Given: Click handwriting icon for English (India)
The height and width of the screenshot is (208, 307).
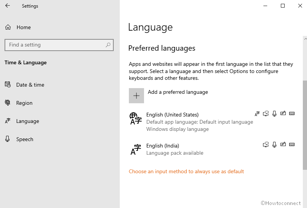Looking at the screenshot, I should [x=283, y=144].
